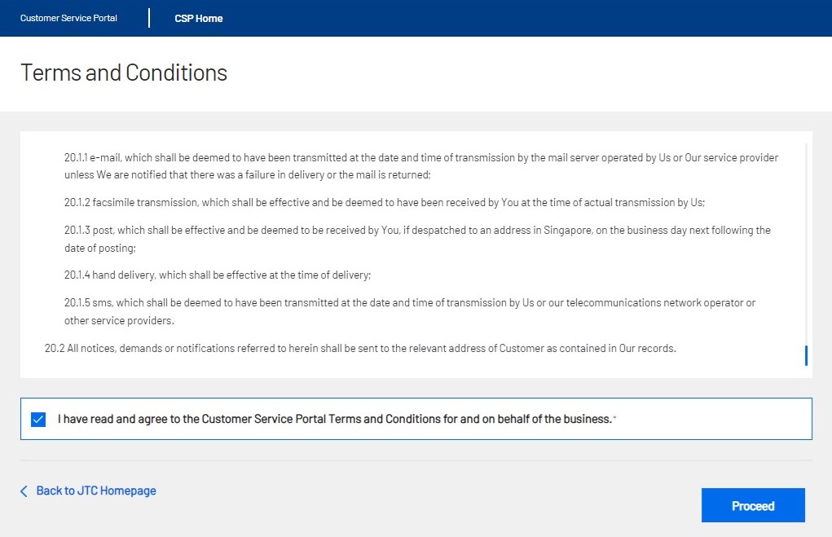Click the Customer Service Portal header link
Screen dimensions: 832x537
click(68, 18)
